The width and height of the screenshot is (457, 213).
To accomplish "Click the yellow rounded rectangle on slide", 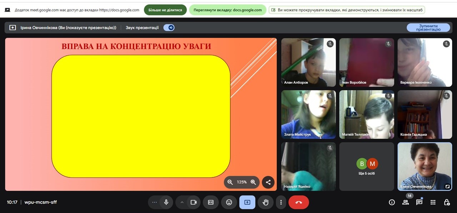I will (x=141, y=116).
